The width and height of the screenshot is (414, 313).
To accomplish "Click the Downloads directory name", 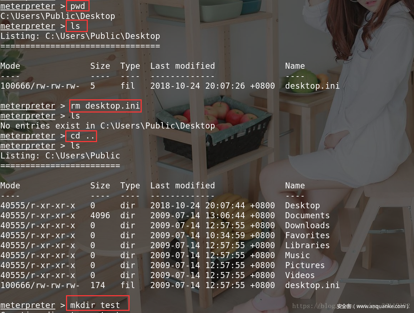I will click(307, 225).
